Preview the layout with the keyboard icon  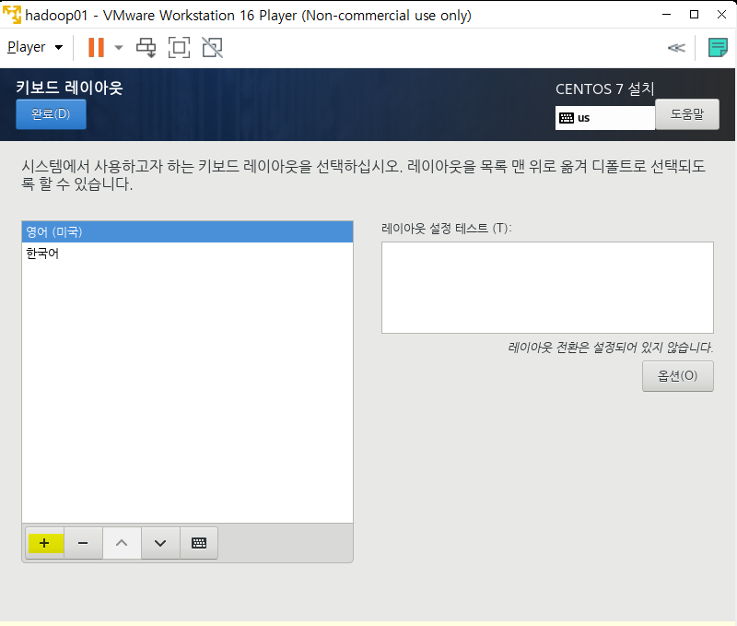199,543
